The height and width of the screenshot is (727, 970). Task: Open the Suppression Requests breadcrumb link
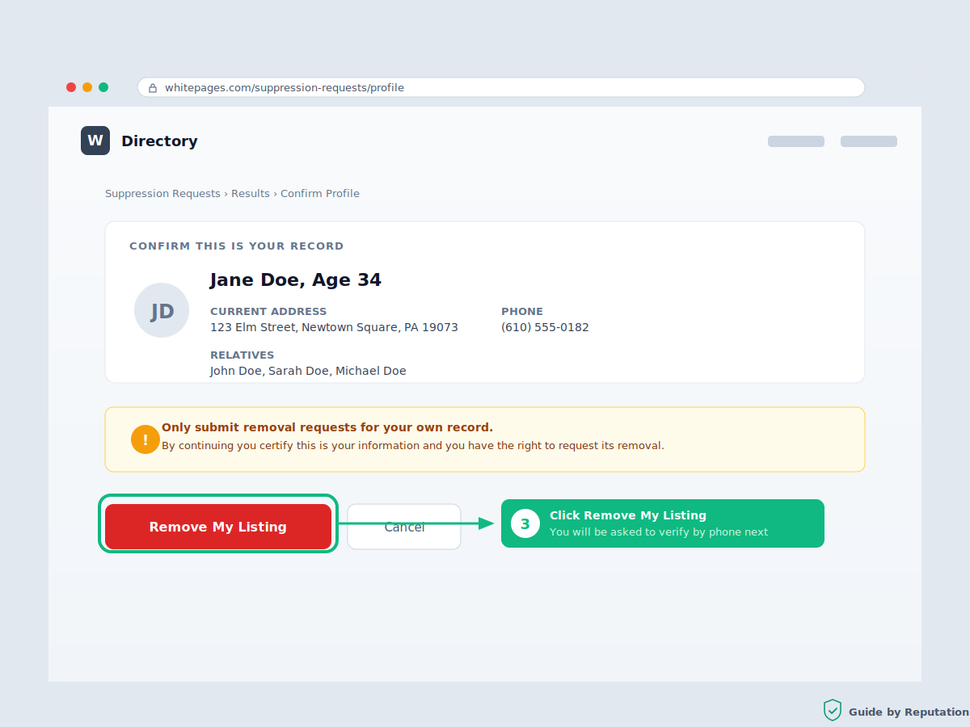click(162, 194)
